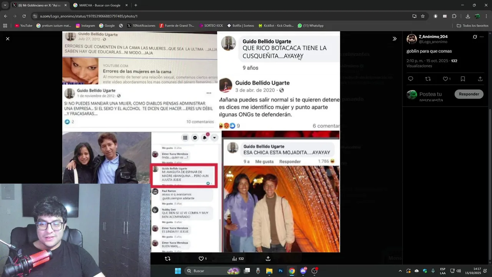This screenshot has width=492, height=277.
Task: Click the share icon in side panel
Action: click(x=480, y=79)
